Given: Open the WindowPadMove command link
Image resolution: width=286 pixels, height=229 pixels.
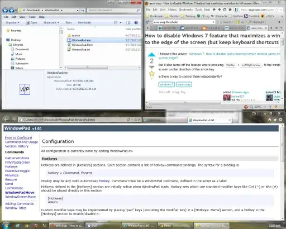Looking at the screenshot, I should pos(20,193).
